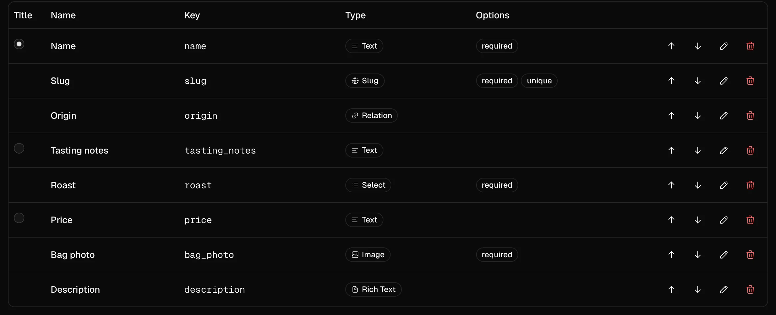776x315 pixels.
Task: Click the unique option badge on Slug
Action: click(539, 81)
